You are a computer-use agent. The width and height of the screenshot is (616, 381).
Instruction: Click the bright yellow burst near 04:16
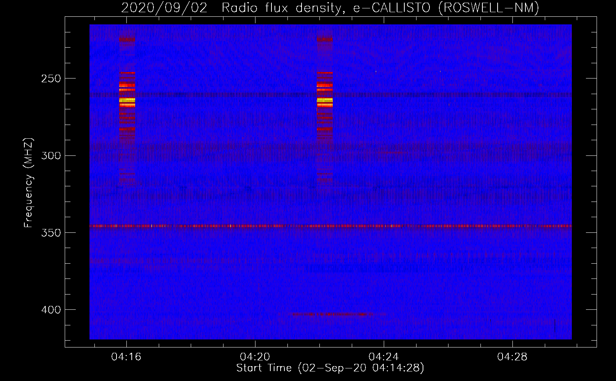[127, 101]
